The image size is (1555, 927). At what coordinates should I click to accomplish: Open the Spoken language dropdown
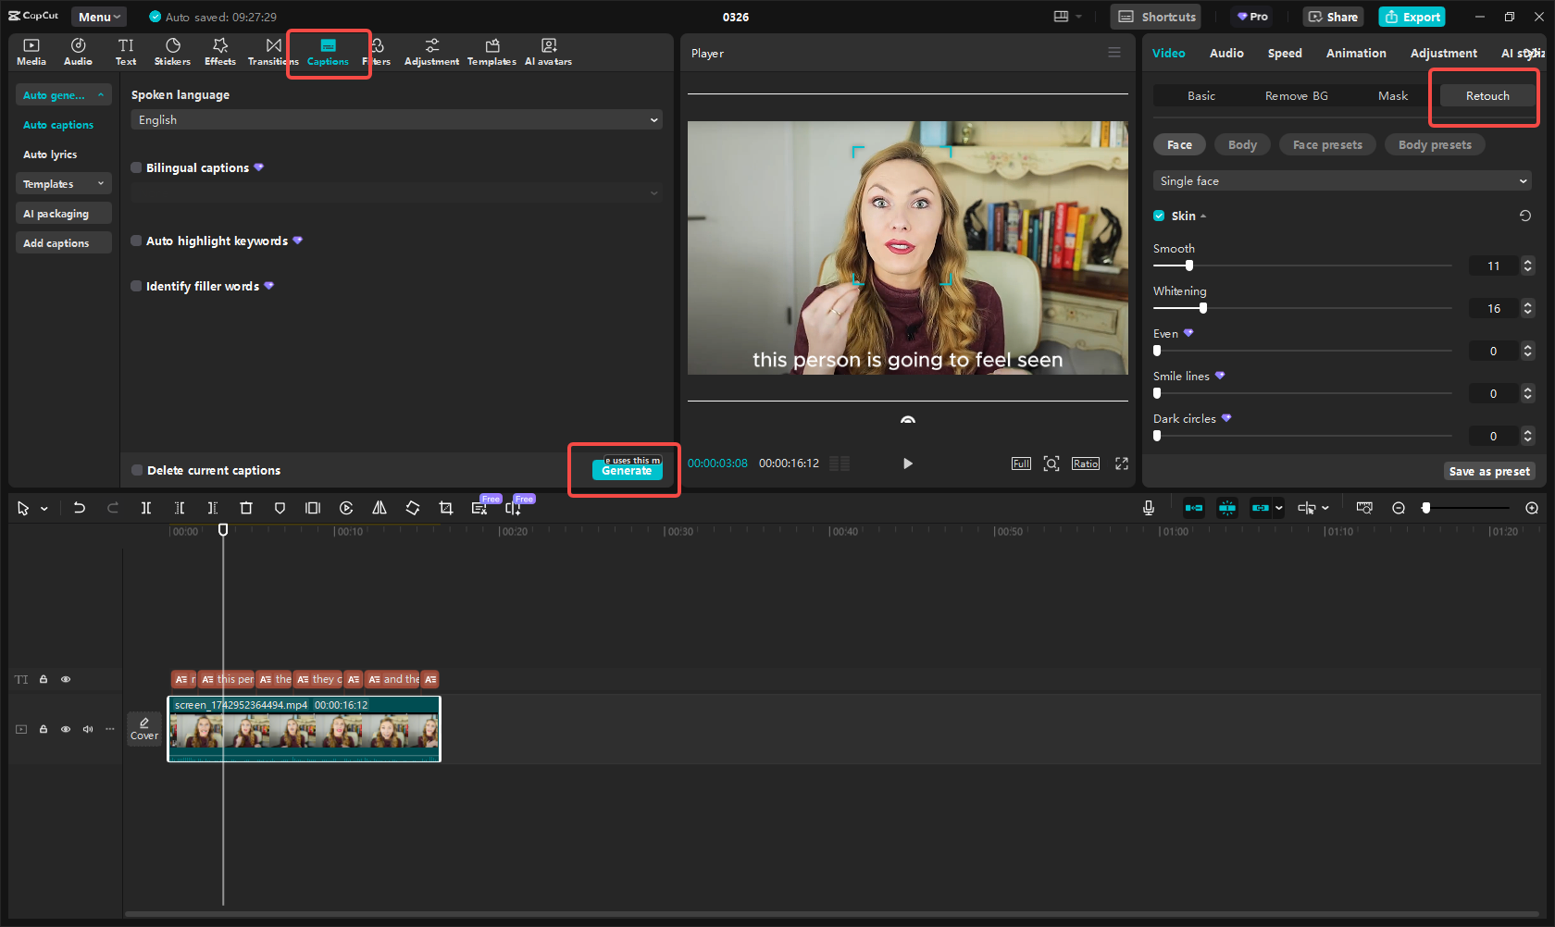point(396,119)
